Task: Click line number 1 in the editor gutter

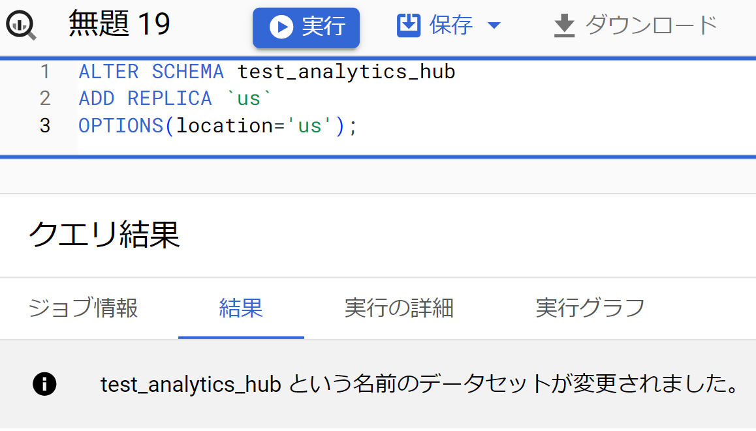Action: [44, 72]
